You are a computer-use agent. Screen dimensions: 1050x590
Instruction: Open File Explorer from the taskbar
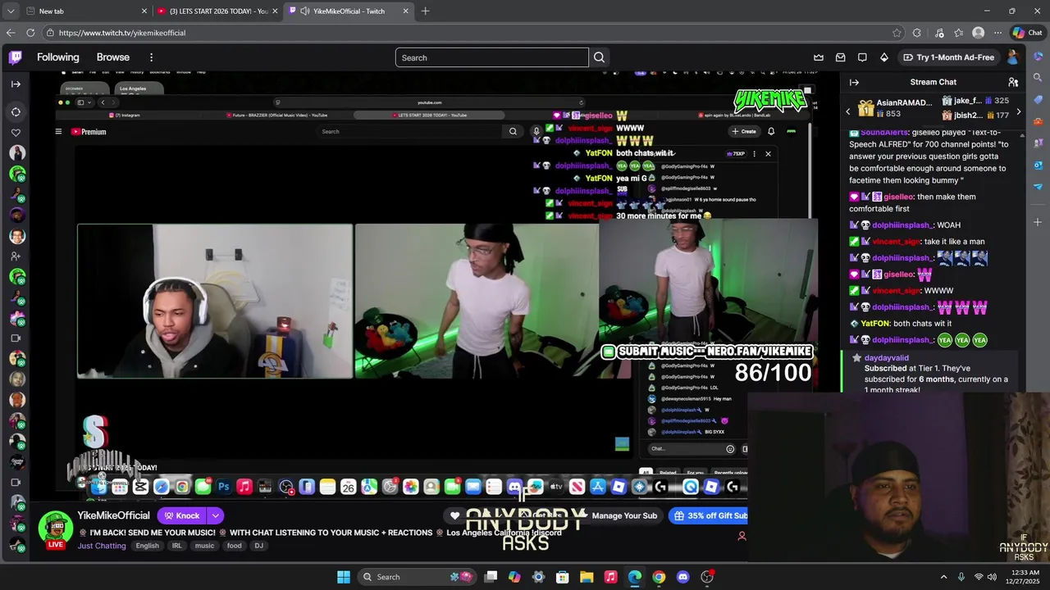(587, 577)
